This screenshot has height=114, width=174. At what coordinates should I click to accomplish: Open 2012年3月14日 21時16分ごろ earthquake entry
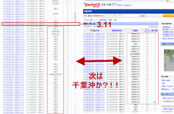[94, 100]
